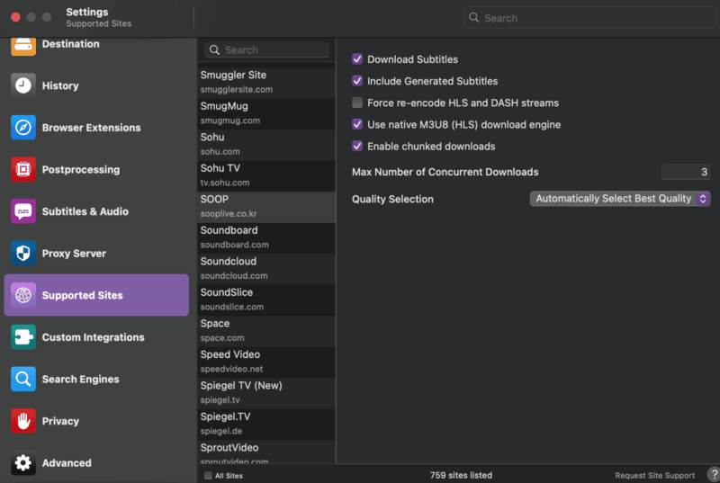Viewport: 720px width, 483px height.
Task: Select Smuggler Site in the list
Action: pos(266,82)
